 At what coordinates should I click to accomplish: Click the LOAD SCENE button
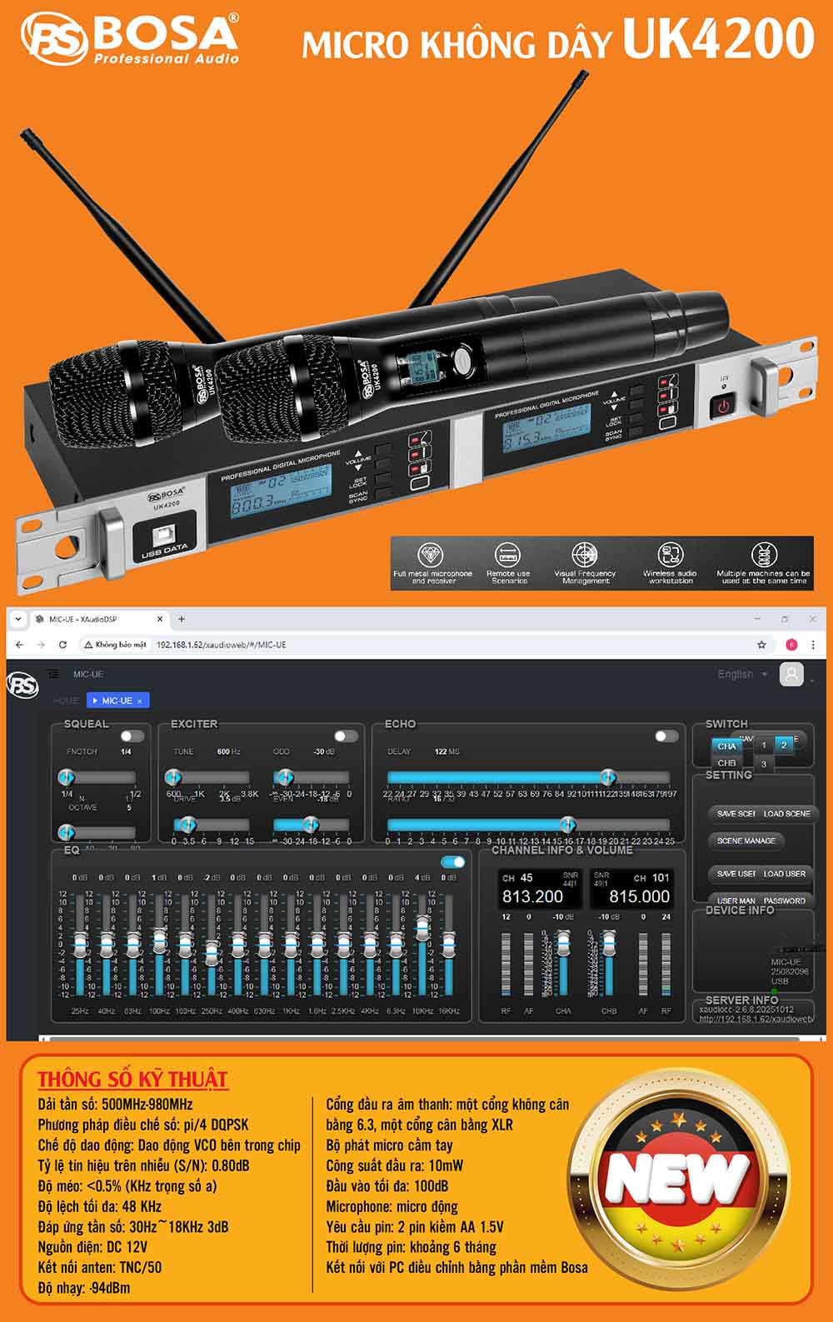coord(786,813)
